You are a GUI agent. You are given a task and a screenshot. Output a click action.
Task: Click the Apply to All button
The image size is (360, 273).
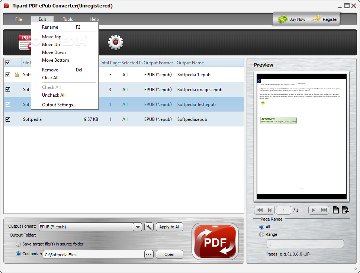click(170, 227)
